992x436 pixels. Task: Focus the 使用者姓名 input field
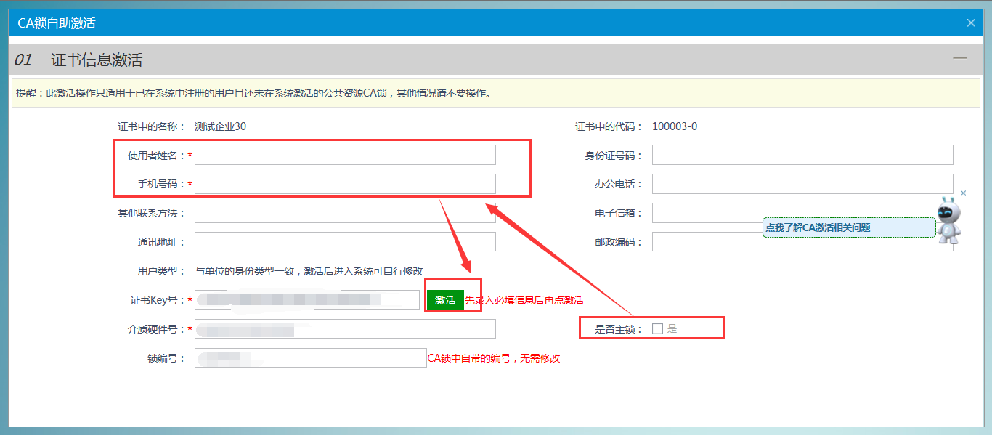(345, 155)
